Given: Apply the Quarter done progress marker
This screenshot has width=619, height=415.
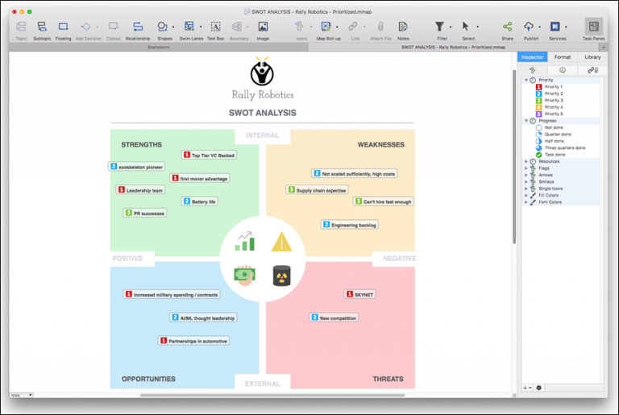Looking at the screenshot, I should coord(553,135).
